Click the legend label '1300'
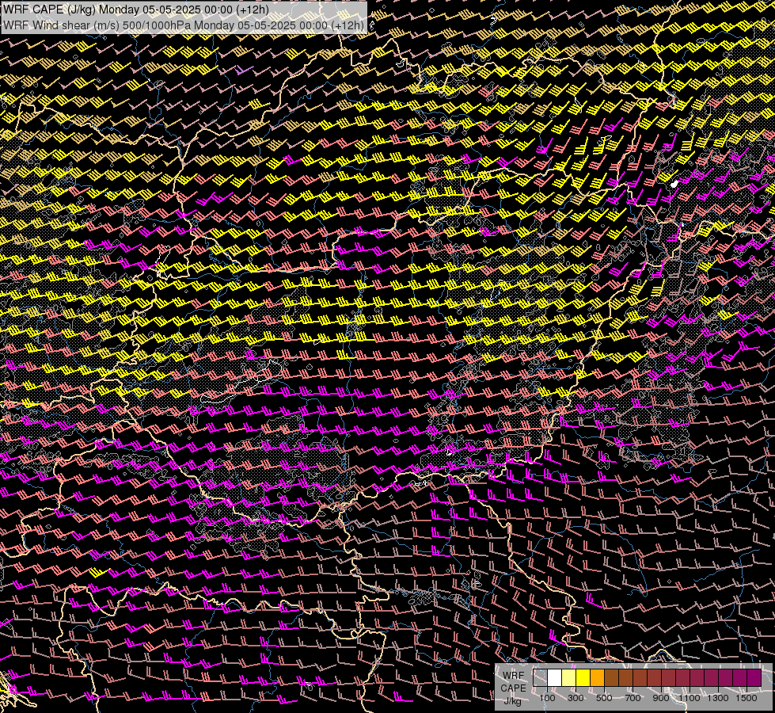Viewport: 775px width, 713px height. tap(718, 698)
